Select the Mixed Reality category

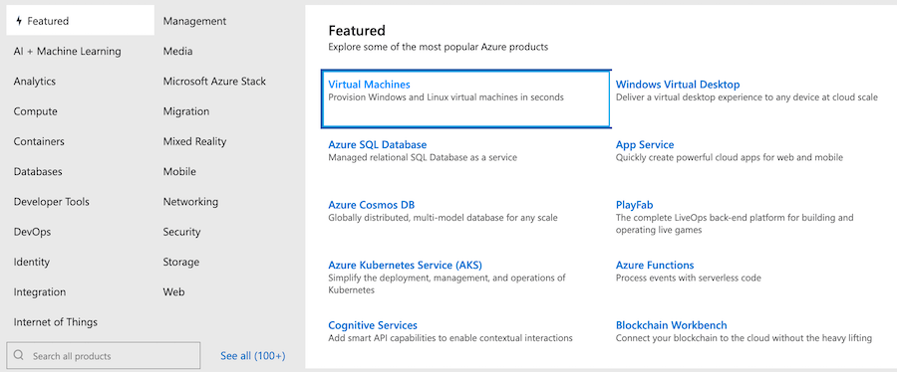coord(194,141)
